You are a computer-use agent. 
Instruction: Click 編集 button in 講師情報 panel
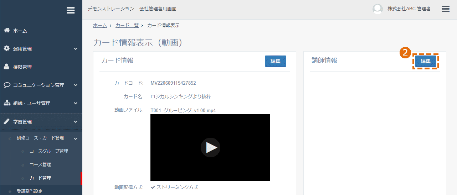[426, 61]
